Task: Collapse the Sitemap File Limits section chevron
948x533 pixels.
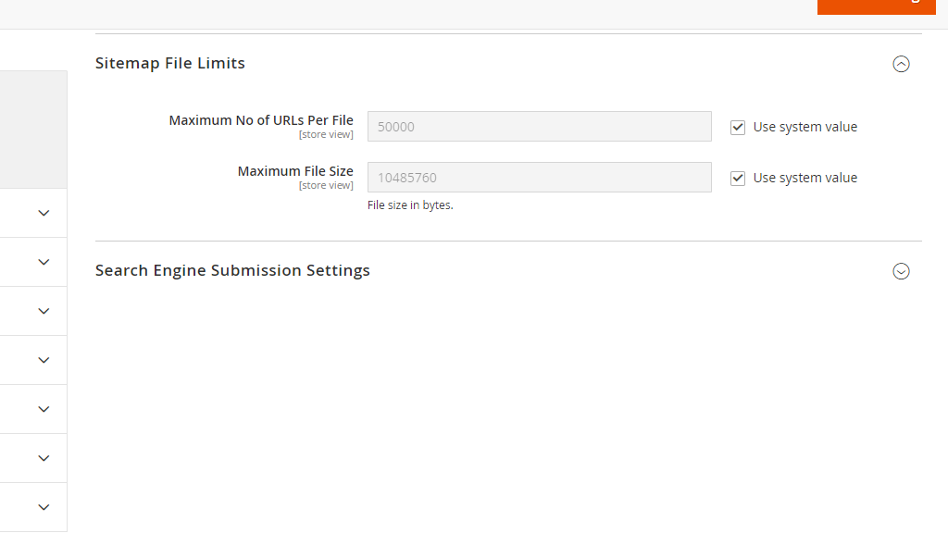Action: coord(901,64)
